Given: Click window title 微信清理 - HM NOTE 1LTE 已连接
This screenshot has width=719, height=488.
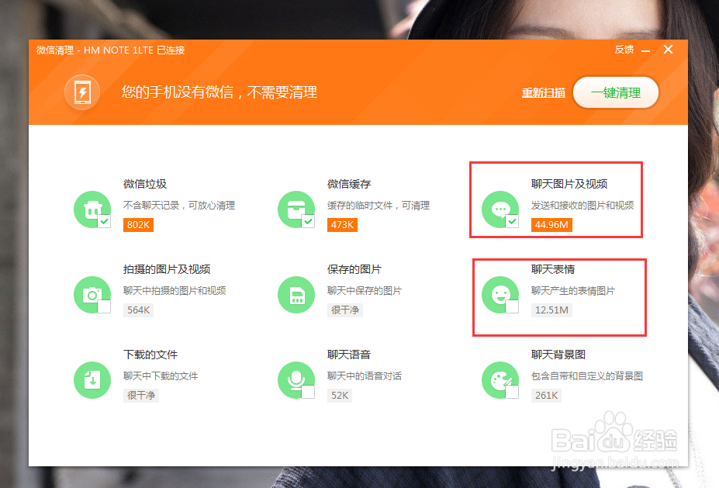Looking at the screenshot, I should (x=110, y=50).
